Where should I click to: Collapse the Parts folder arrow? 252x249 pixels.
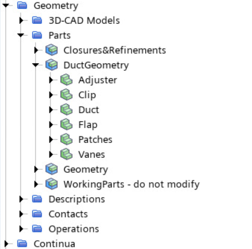21,35
